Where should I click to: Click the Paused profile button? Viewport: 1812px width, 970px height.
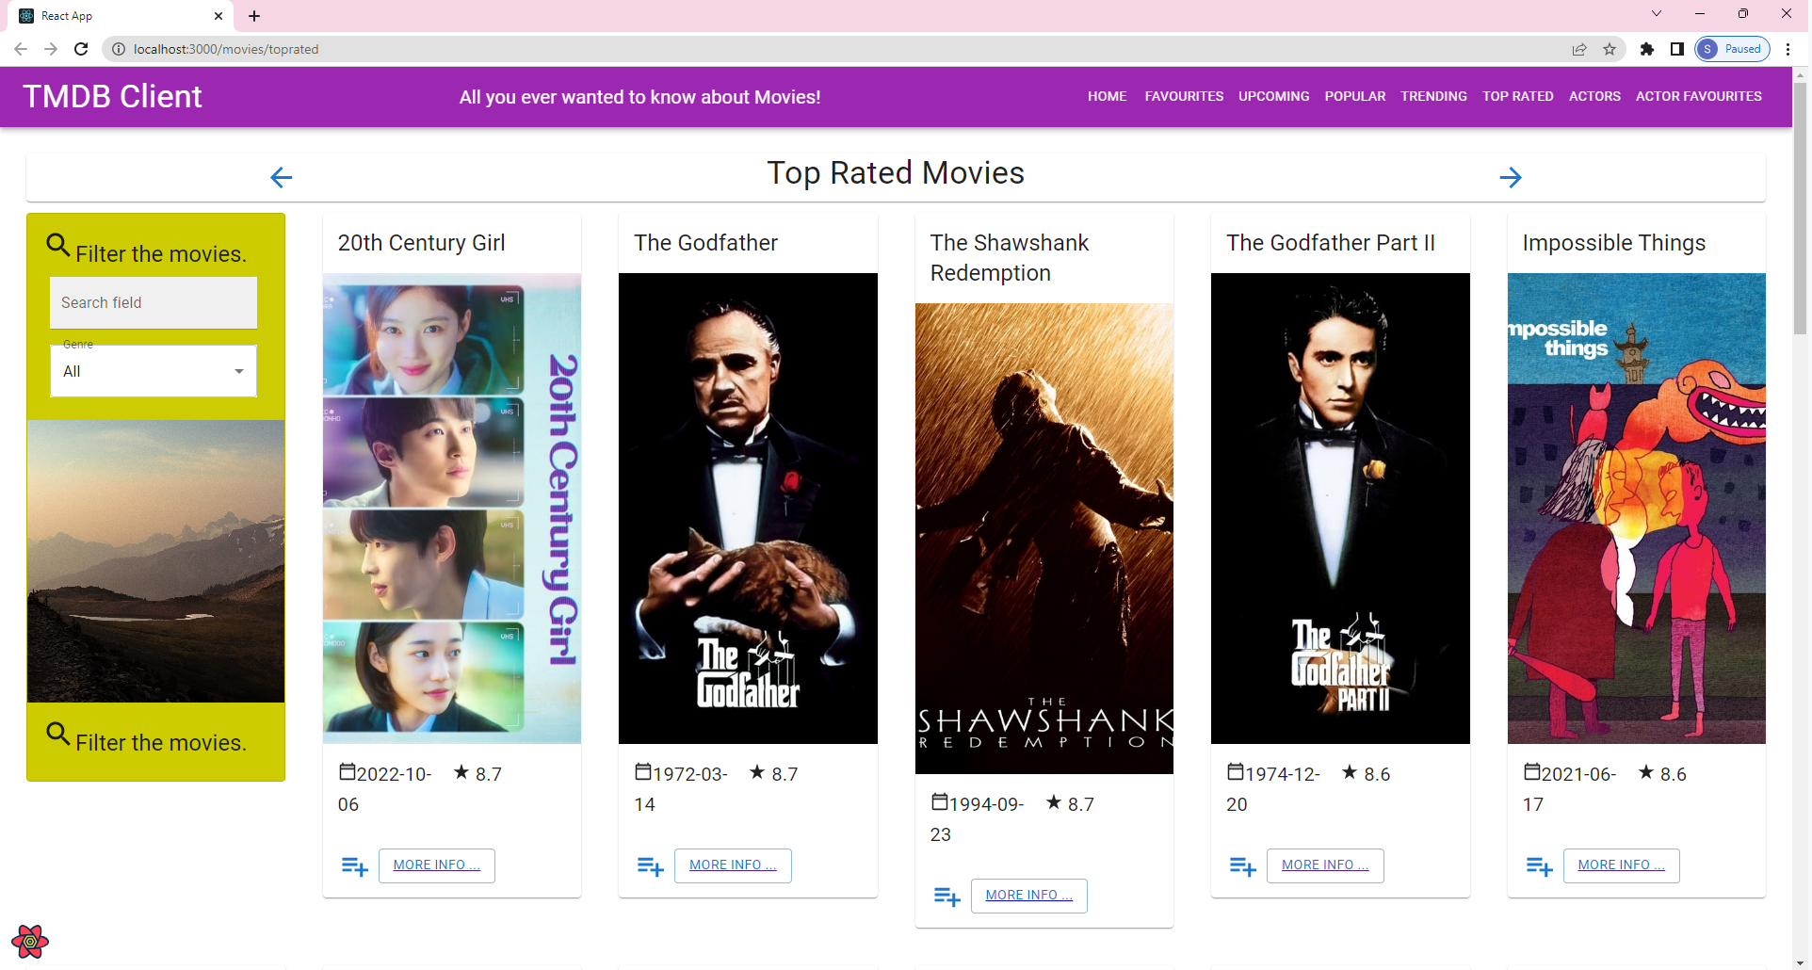pyautogui.click(x=1732, y=49)
